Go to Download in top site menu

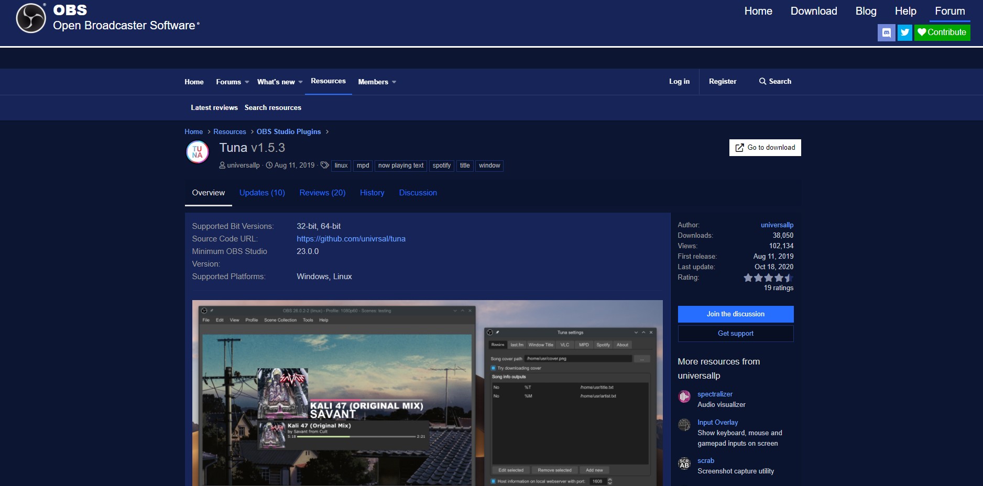click(x=814, y=11)
